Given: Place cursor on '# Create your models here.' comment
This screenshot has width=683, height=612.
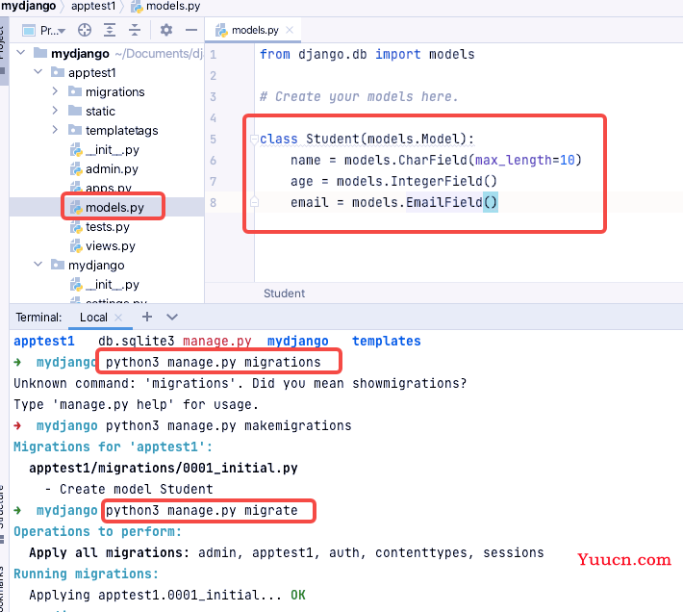Looking at the screenshot, I should pos(359,96).
